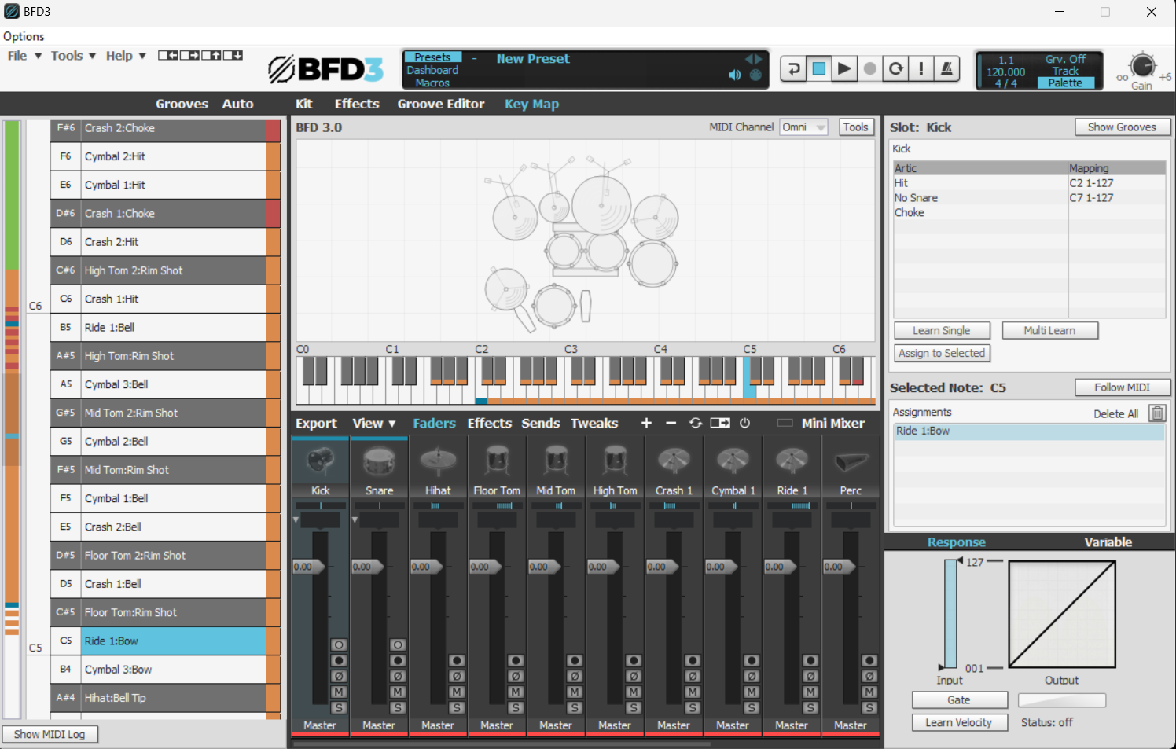Open the Key Map Tools dropdown button
The image size is (1176, 749).
(x=855, y=127)
